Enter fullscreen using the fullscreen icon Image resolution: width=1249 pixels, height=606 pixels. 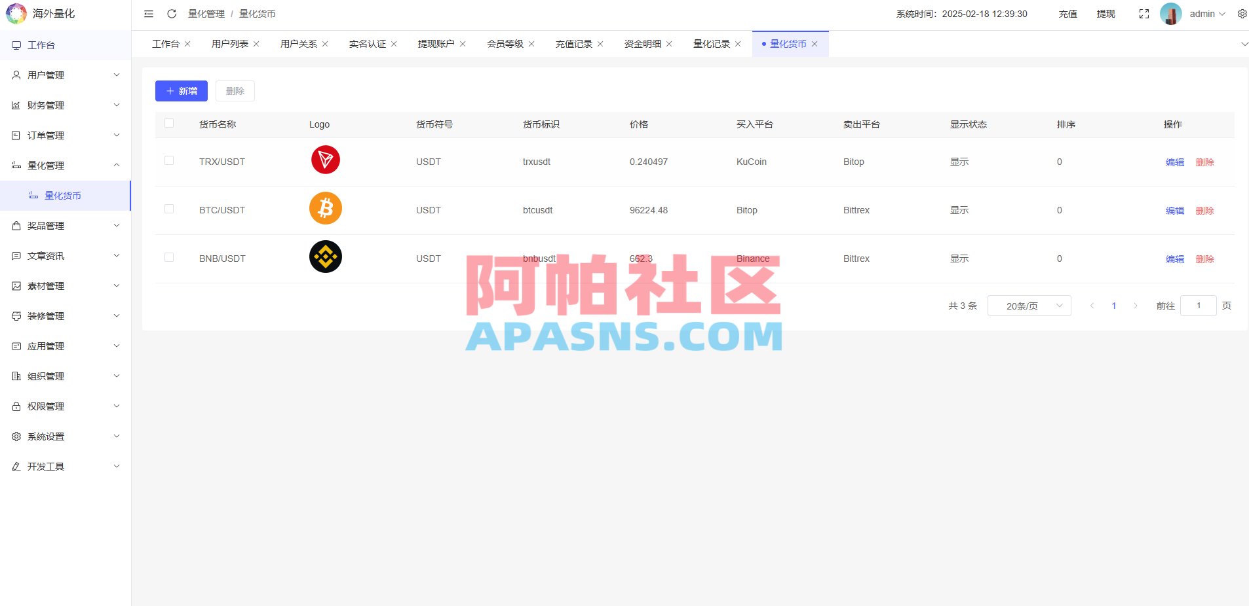1144,13
